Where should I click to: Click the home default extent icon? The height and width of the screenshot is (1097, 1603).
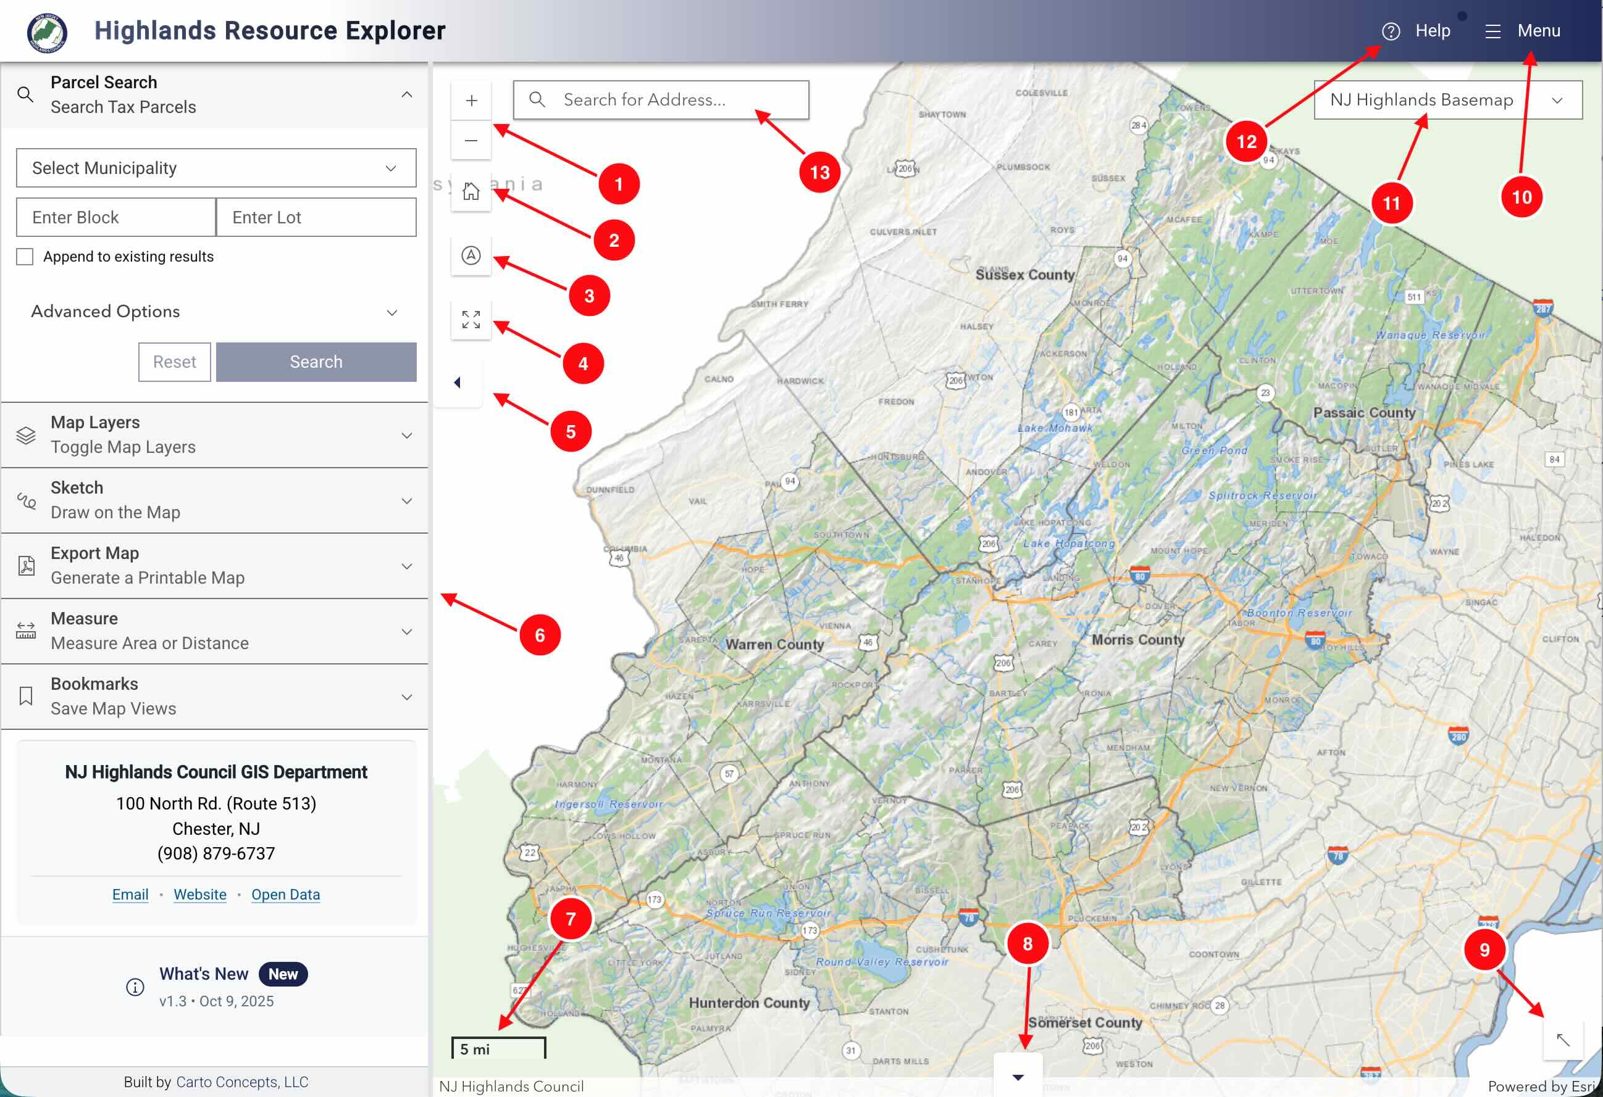click(471, 191)
